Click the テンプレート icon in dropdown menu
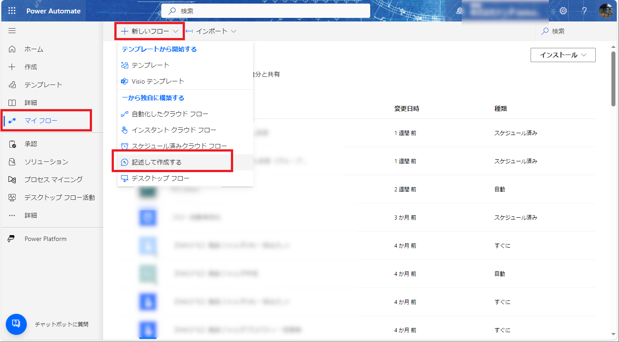Image resolution: width=619 pixels, height=342 pixels. tap(125, 65)
